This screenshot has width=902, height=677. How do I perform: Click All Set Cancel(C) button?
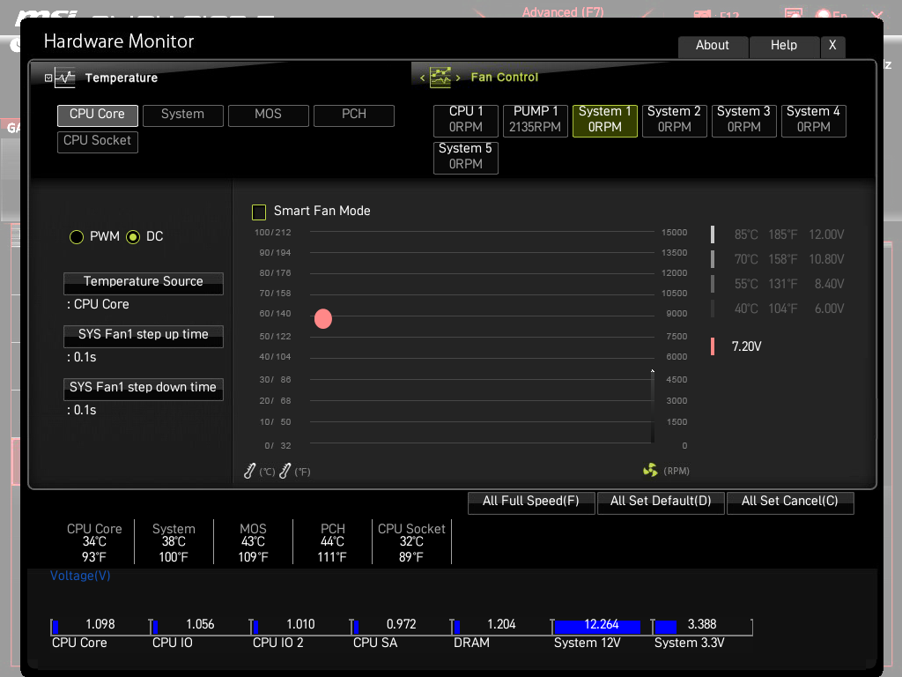(x=790, y=502)
